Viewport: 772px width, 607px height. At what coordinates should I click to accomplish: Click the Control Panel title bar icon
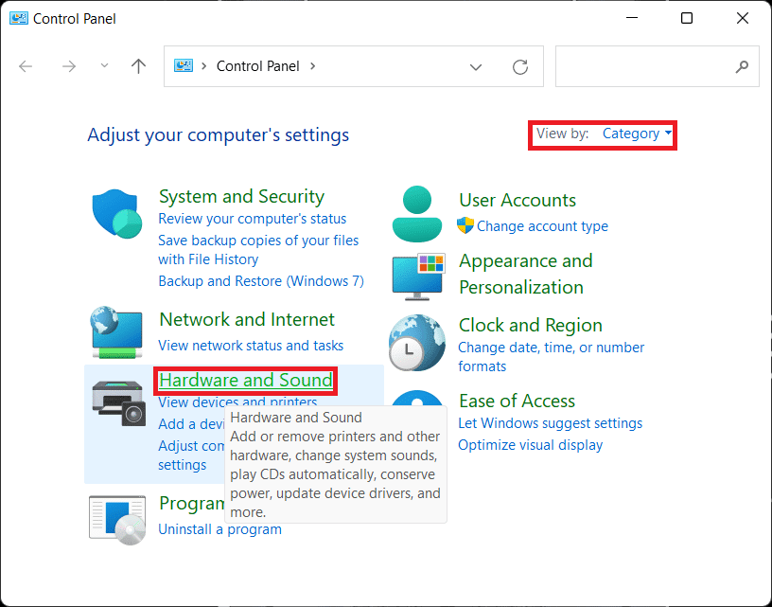(x=19, y=18)
